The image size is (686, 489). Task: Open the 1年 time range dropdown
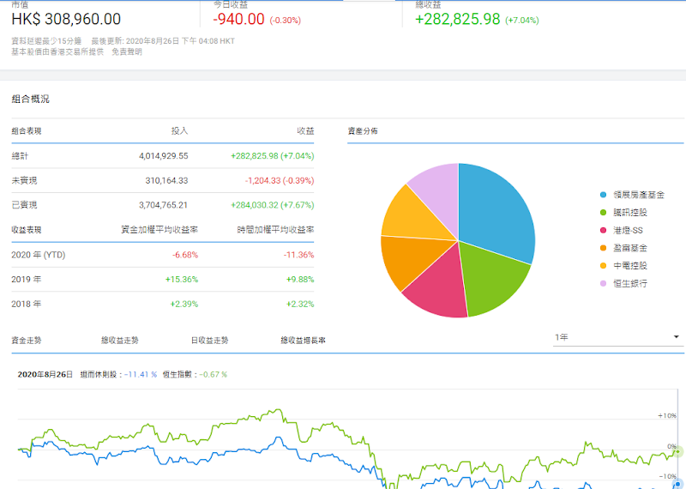pos(617,337)
